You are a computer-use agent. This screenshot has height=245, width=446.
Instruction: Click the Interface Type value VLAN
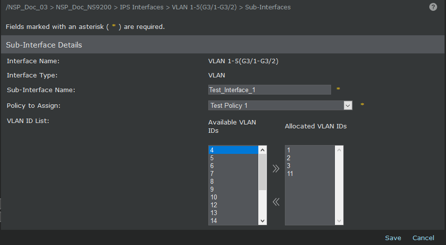217,75
